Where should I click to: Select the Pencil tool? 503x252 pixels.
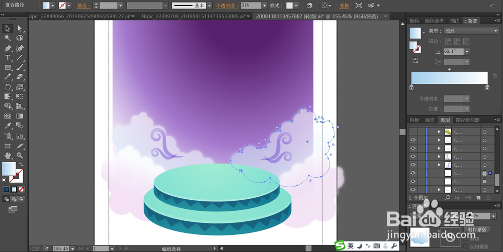click(x=8, y=77)
